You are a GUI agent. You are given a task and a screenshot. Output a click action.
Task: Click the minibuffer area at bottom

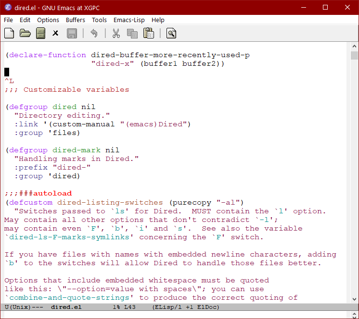click(x=176, y=315)
